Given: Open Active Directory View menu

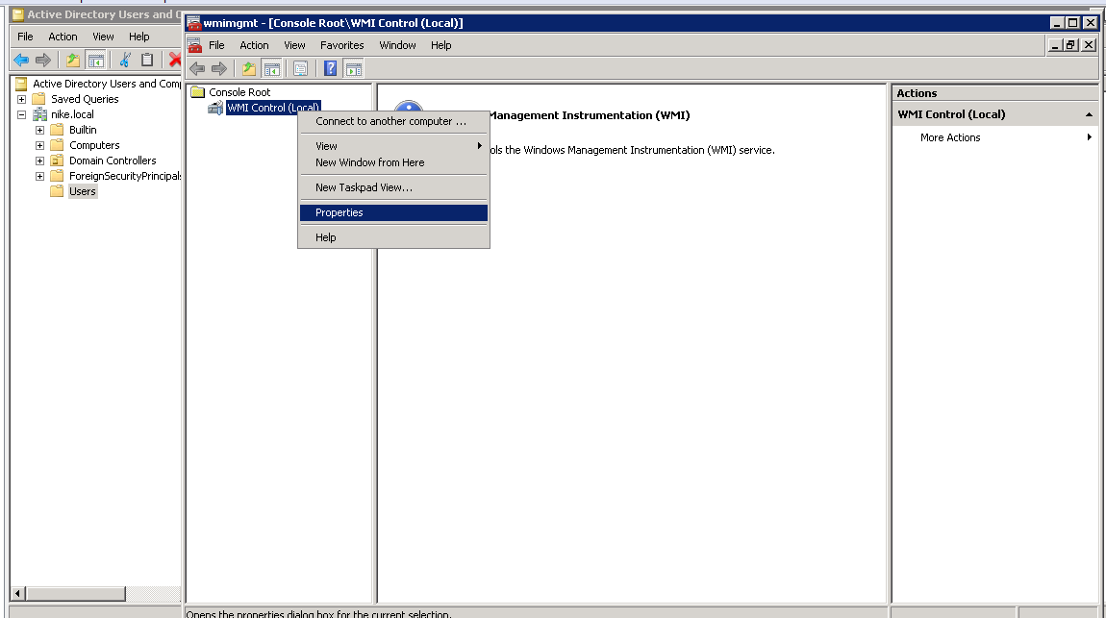Looking at the screenshot, I should click(103, 37).
